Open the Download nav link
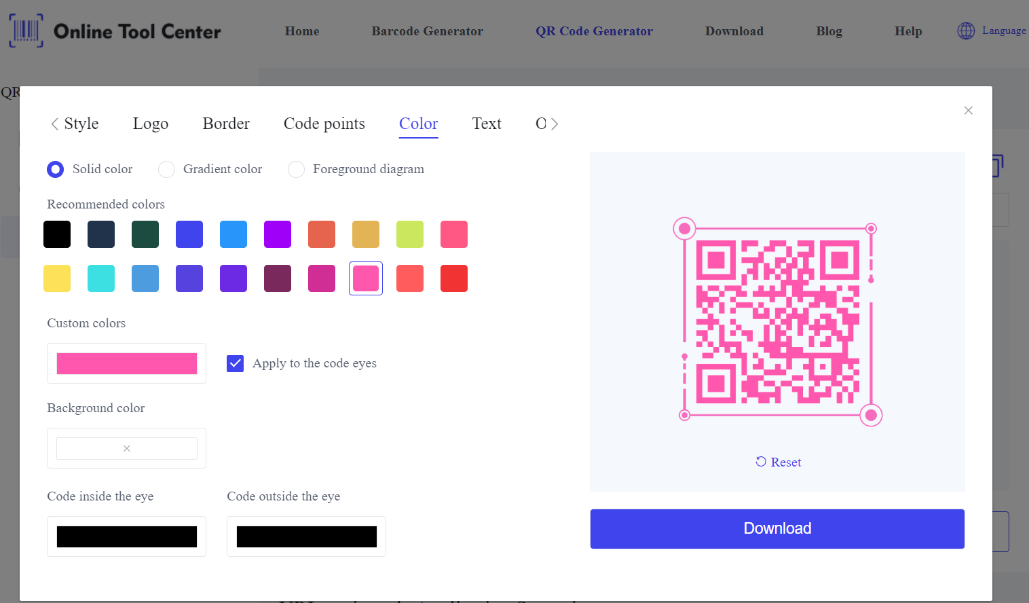The height and width of the screenshot is (603, 1029). coord(734,31)
